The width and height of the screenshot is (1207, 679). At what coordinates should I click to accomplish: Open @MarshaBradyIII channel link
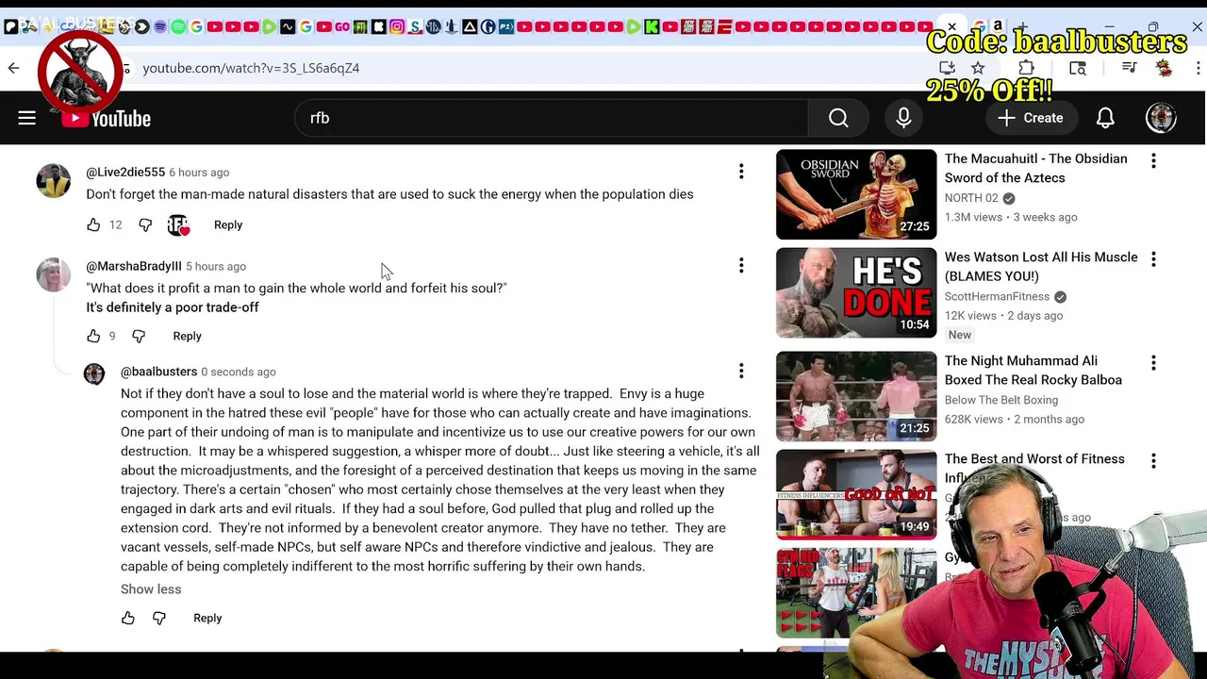click(x=134, y=266)
